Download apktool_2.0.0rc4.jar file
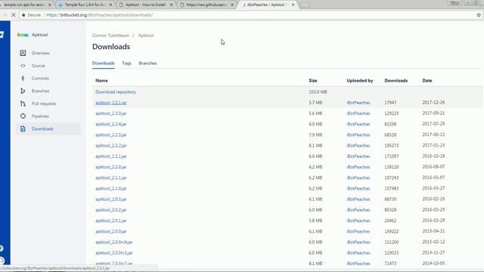Viewport: 484px width, 272px height. tap(114, 242)
